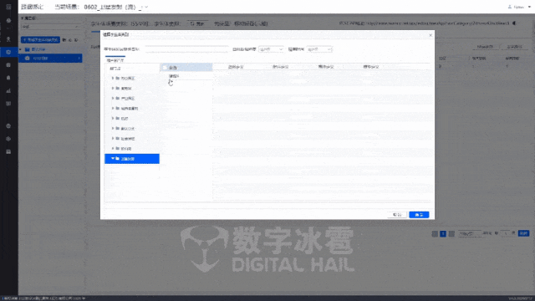Viewport: 535px width, 301px height.
Task: Click the account icon in the top-right header
Action: pos(510,7)
